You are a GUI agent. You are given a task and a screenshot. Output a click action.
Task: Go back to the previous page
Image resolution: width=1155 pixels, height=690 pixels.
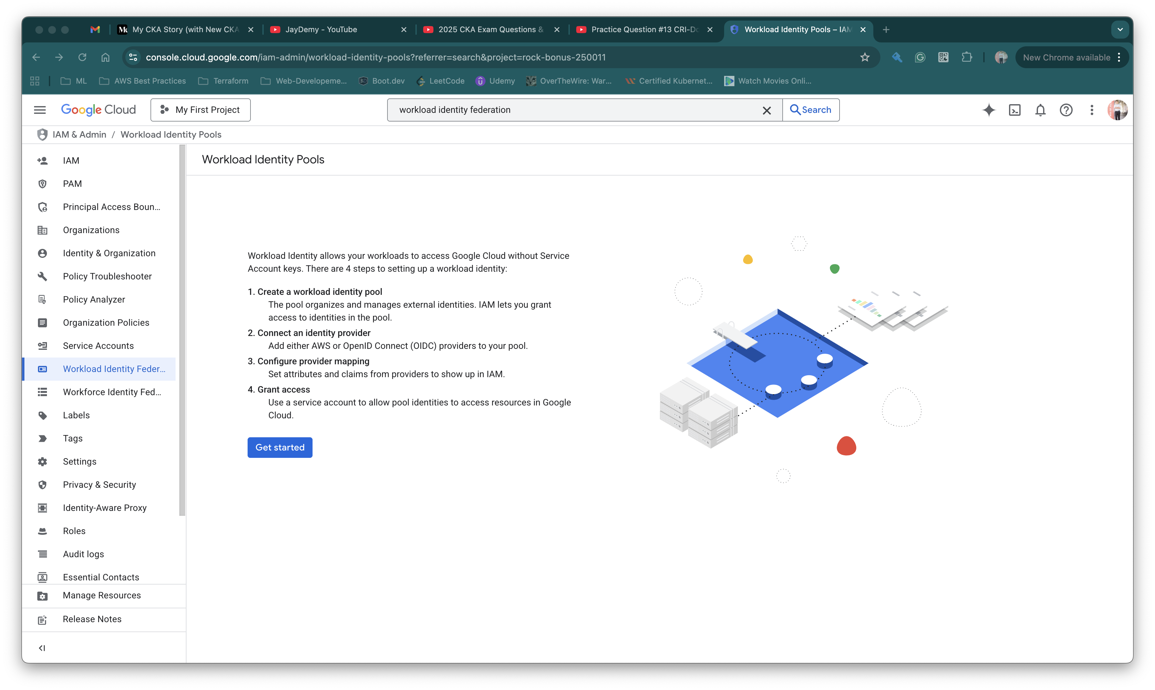36,57
